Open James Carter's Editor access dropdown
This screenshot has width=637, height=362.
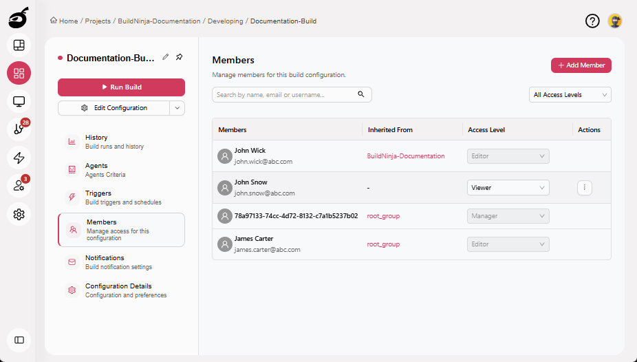(508, 244)
